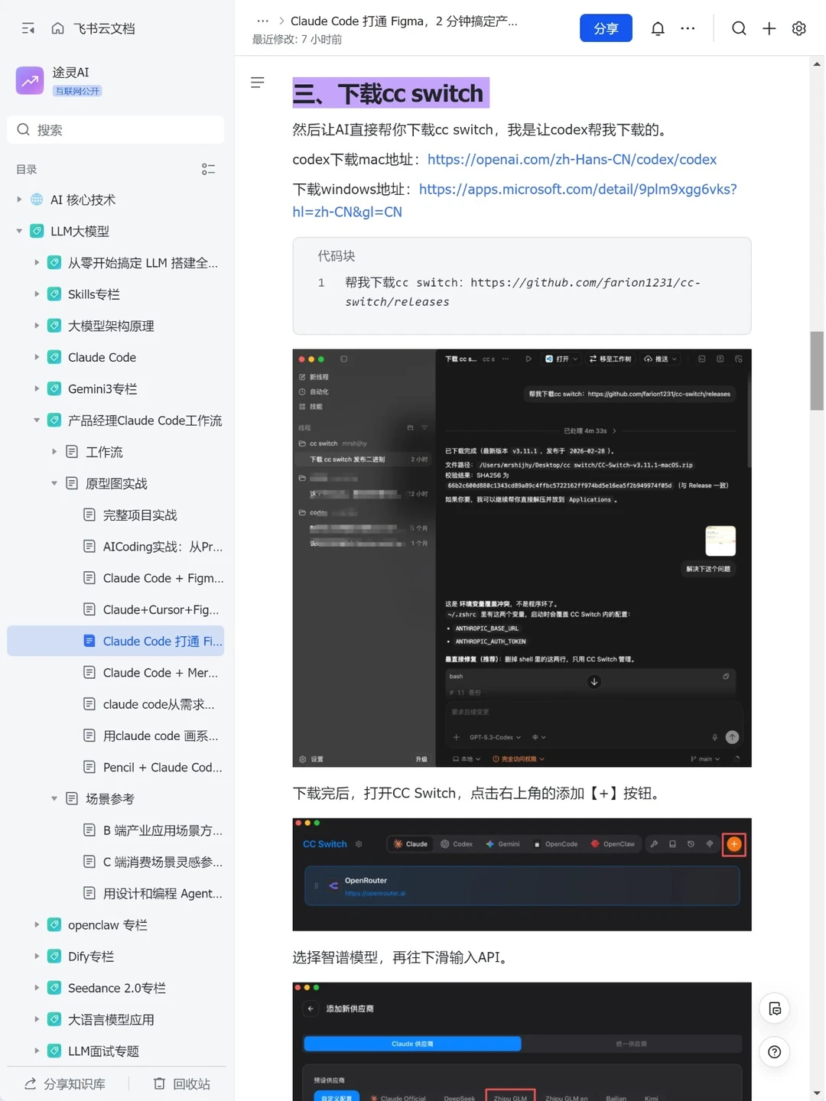Expand the AI 核心技术 tree node
Image resolution: width=826 pixels, height=1101 pixels.
coord(19,200)
